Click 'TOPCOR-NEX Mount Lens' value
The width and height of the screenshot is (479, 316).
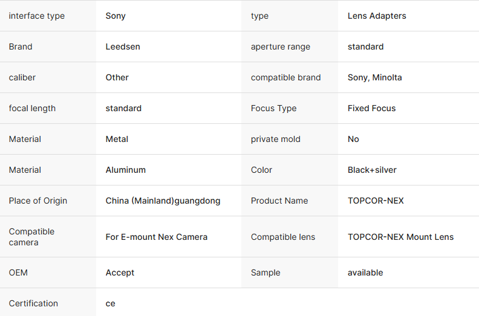tap(400, 237)
